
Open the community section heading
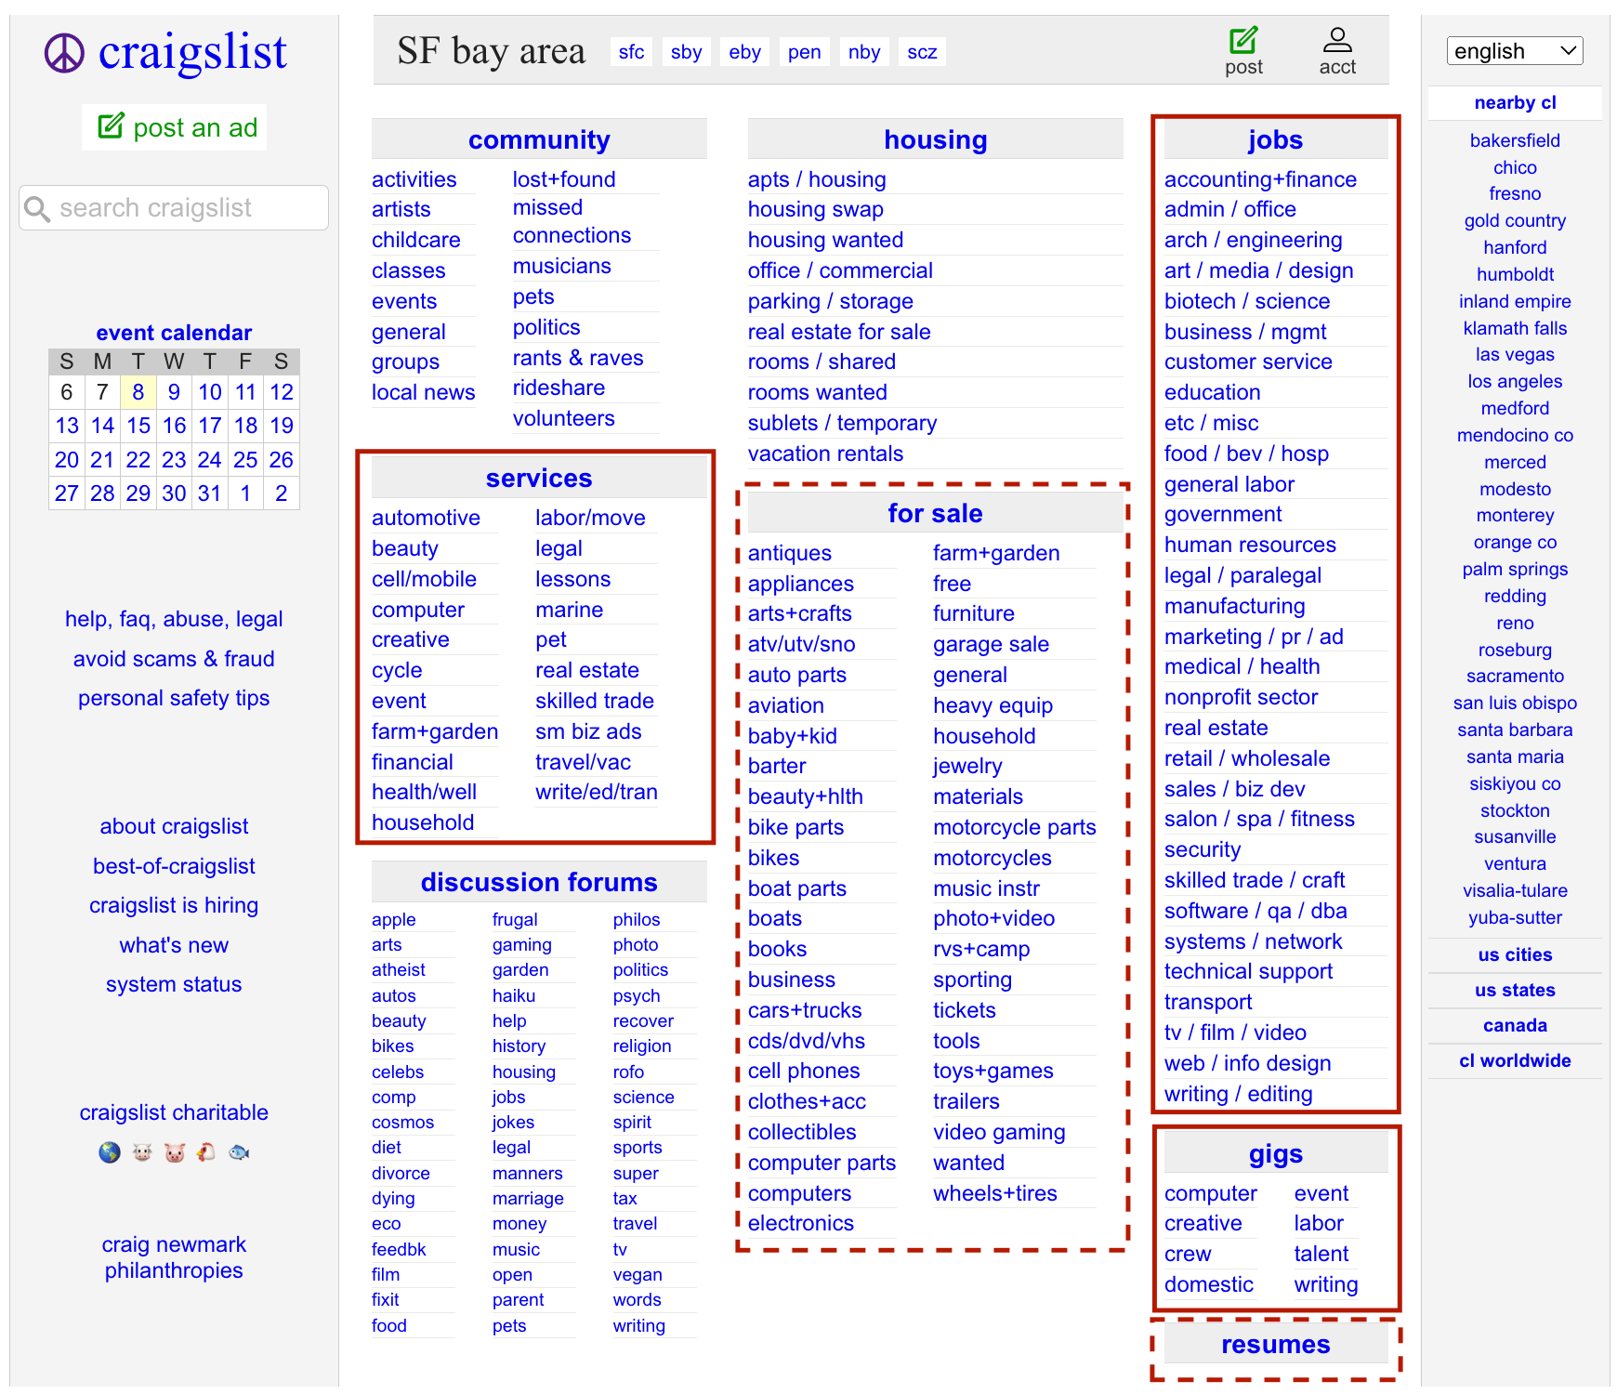point(539,139)
